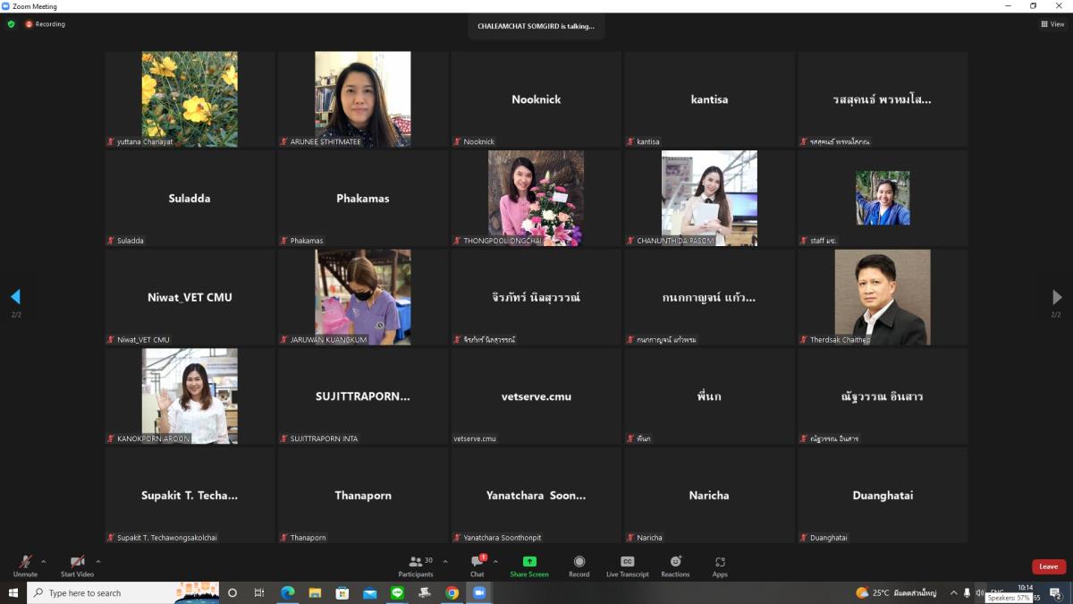Open Task View on the taskbar
Screen dimensions: 1073x604
(x=259, y=592)
